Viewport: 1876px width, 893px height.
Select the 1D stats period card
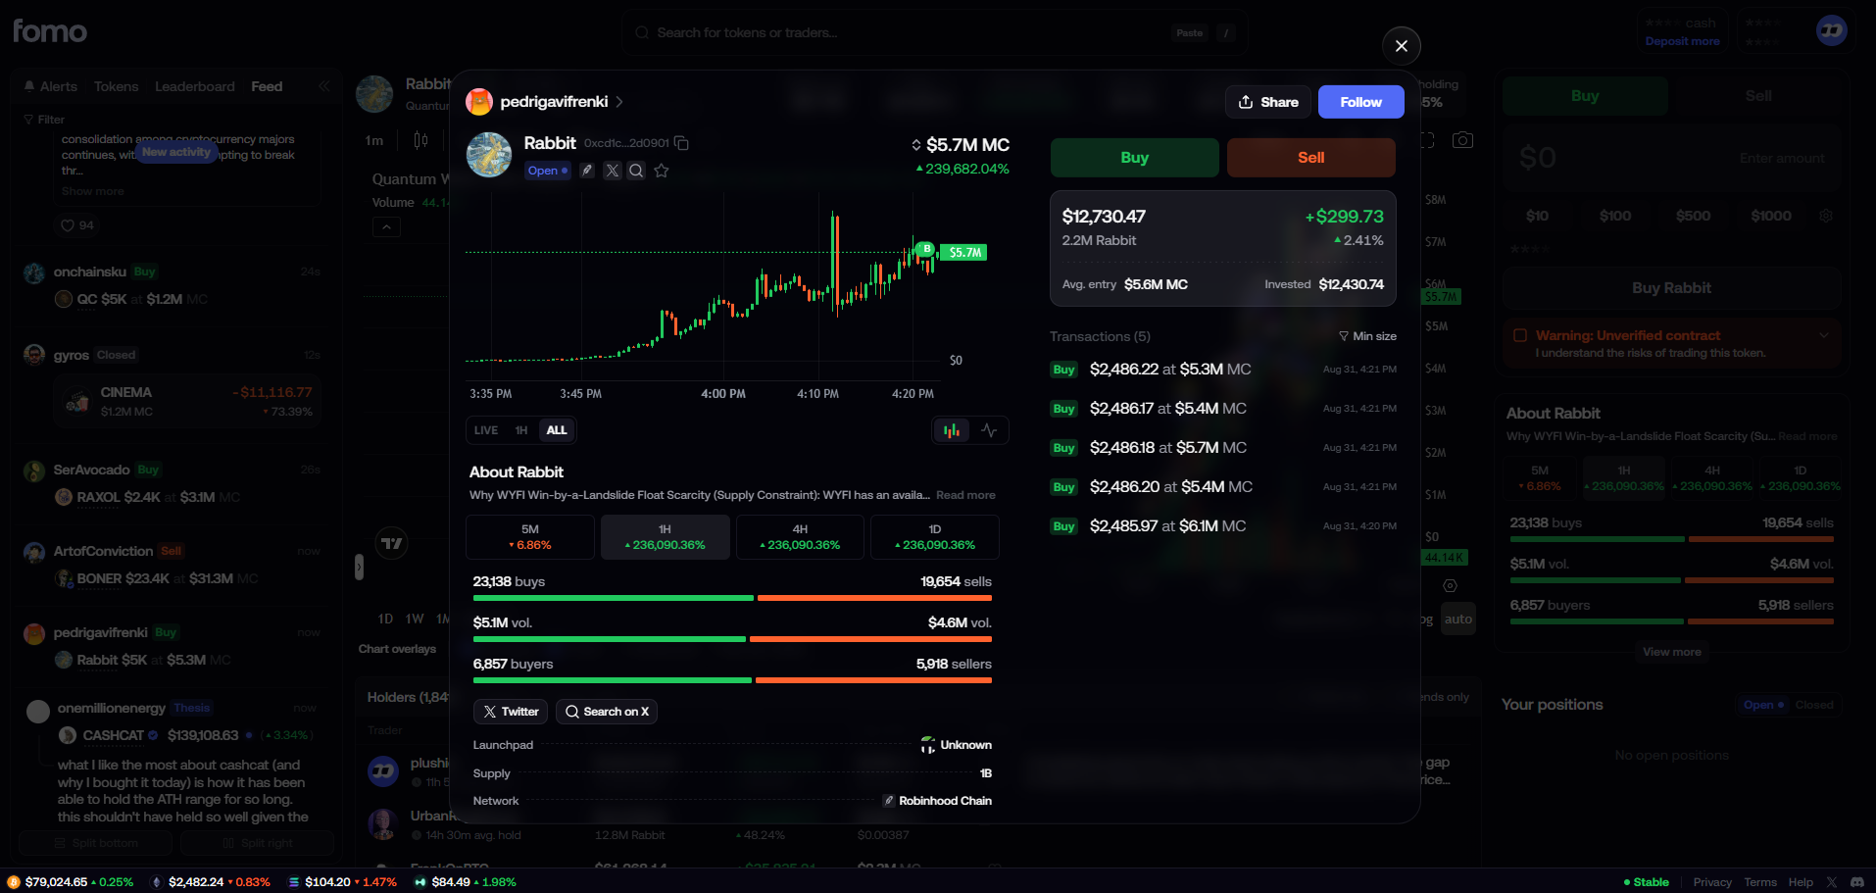pyautogui.click(x=935, y=537)
